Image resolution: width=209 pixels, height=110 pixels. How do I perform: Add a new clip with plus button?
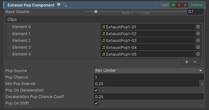click(187, 62)
